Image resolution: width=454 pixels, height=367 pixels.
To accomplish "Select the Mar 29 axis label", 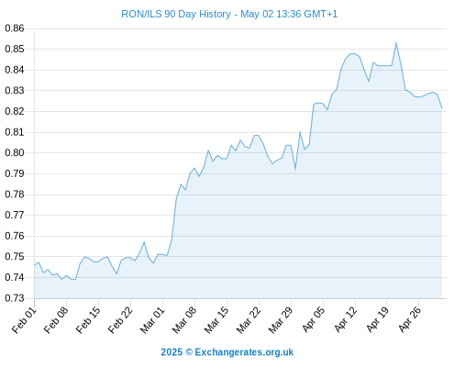I will 281,320.
